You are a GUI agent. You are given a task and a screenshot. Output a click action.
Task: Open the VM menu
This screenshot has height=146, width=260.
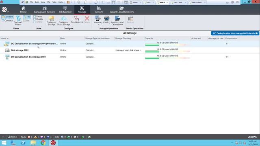pos(49,2)
